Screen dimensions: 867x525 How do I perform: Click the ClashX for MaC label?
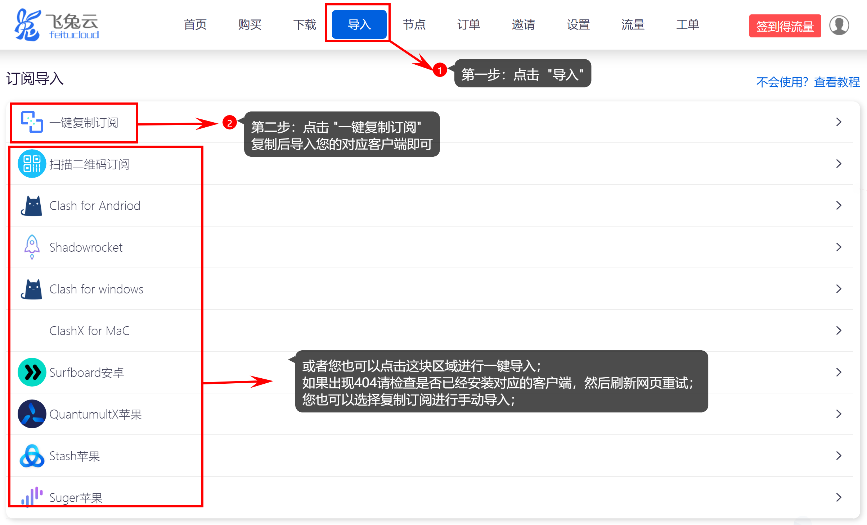tap(89, 331)
